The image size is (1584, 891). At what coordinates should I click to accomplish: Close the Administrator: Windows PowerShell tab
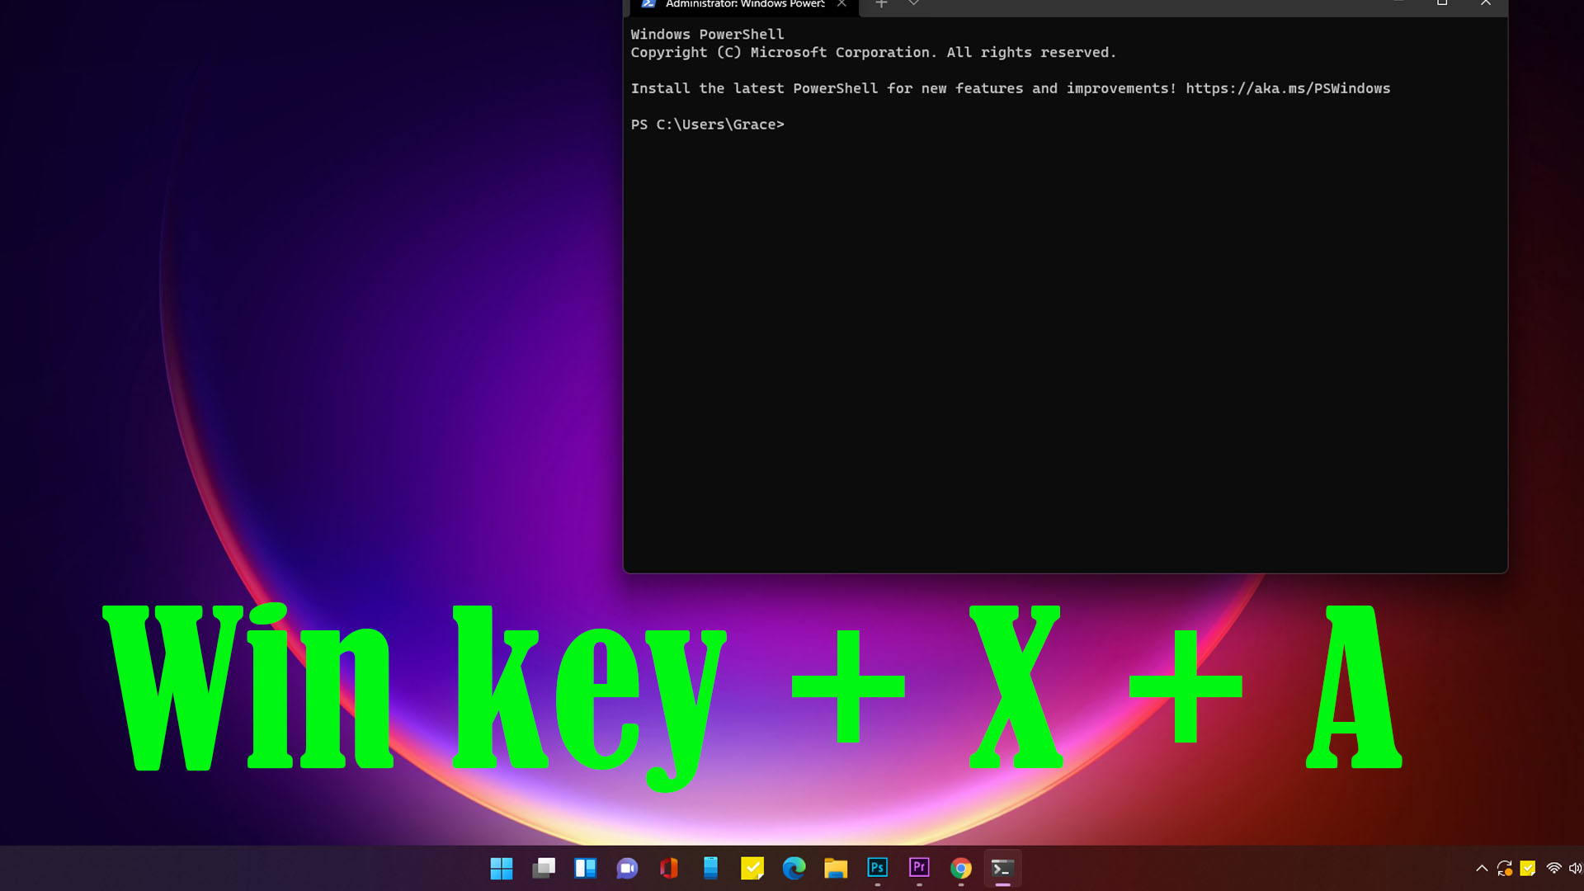[841, 4]
